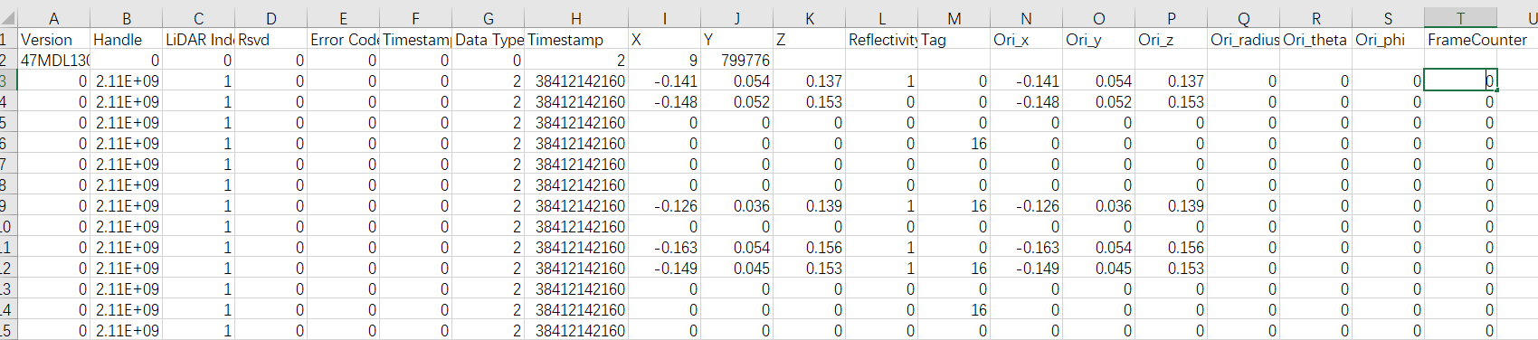Select column G header
The image size is (1538, 340).
point(489,18)
